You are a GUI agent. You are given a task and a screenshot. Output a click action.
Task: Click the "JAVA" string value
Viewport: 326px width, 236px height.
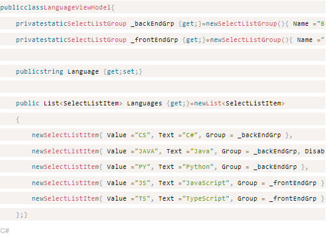(146, 151)
